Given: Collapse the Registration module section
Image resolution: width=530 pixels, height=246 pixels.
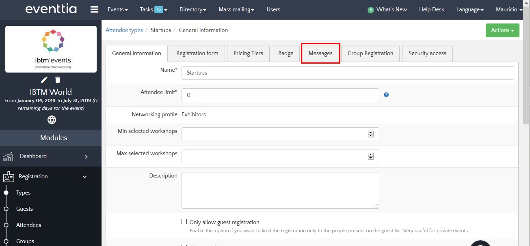Looking at the screenshot, I should [x=84, y=177].
